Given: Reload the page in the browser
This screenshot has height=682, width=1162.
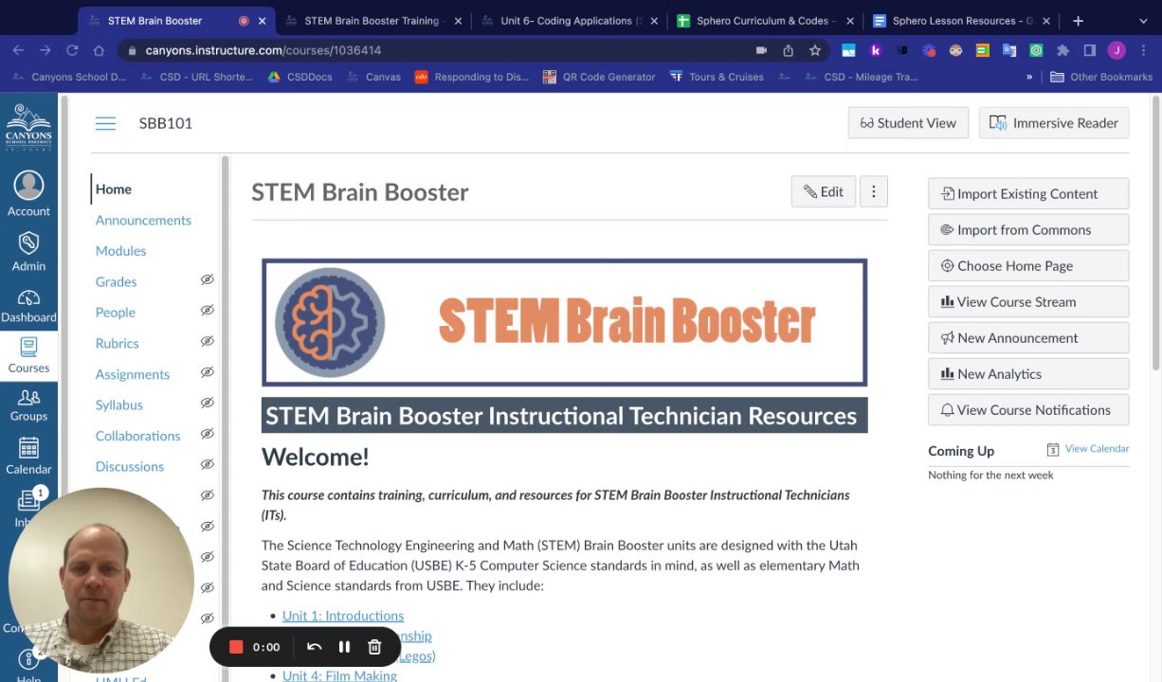Looking at the screenshot, I should [x=72, y=50].
